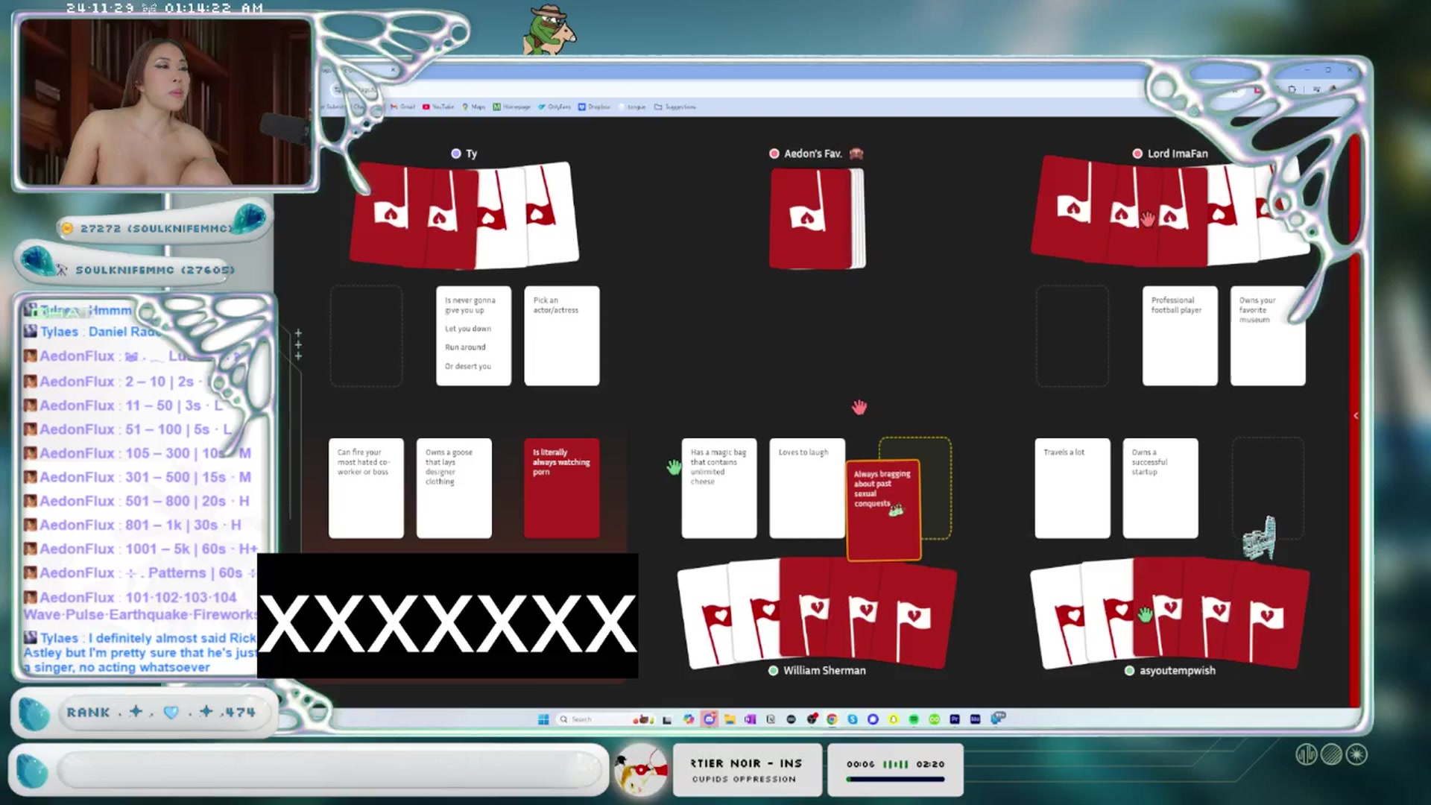Image resolution: width=1431 pixels, height=805 pixels.
Task: Click the stream chat input bar
Action: (332, 771)
